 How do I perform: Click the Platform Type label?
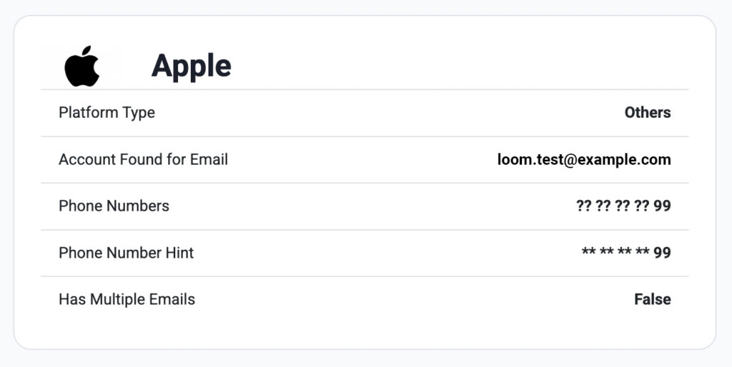(x=107, y=112)
